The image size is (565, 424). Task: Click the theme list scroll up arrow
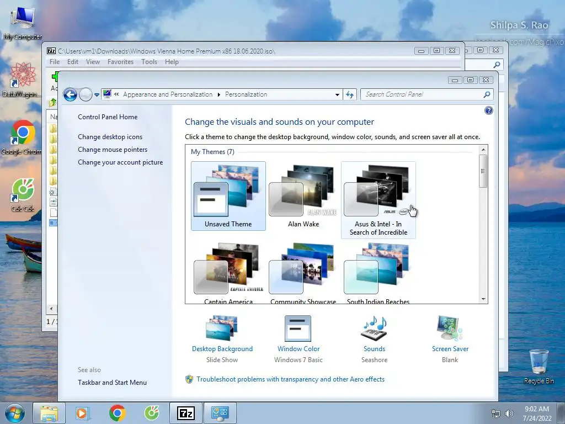click(x=483, y=150)
